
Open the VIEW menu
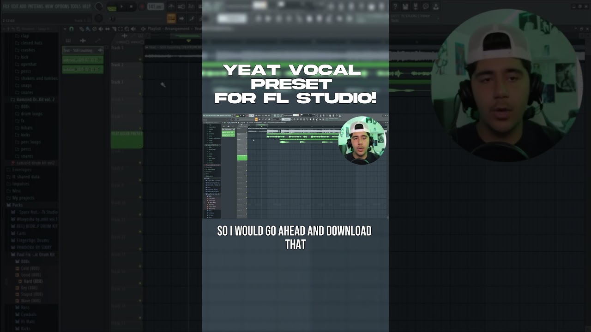pos(49,6)
